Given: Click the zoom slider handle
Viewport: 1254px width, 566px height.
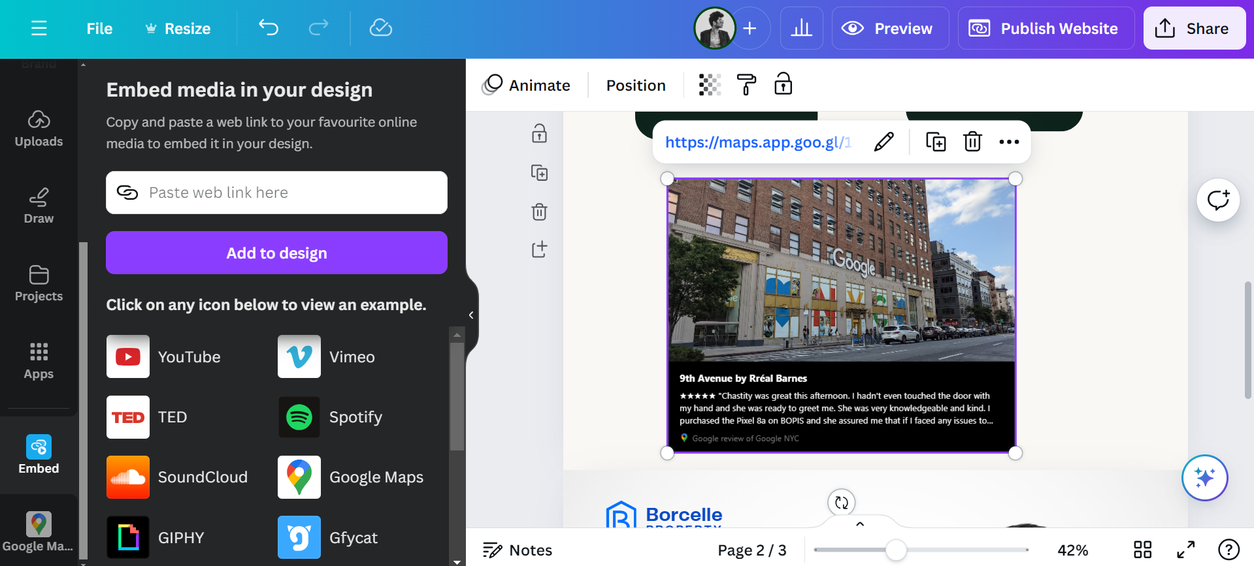Looking at the screenshot, I should coord(896,550).
